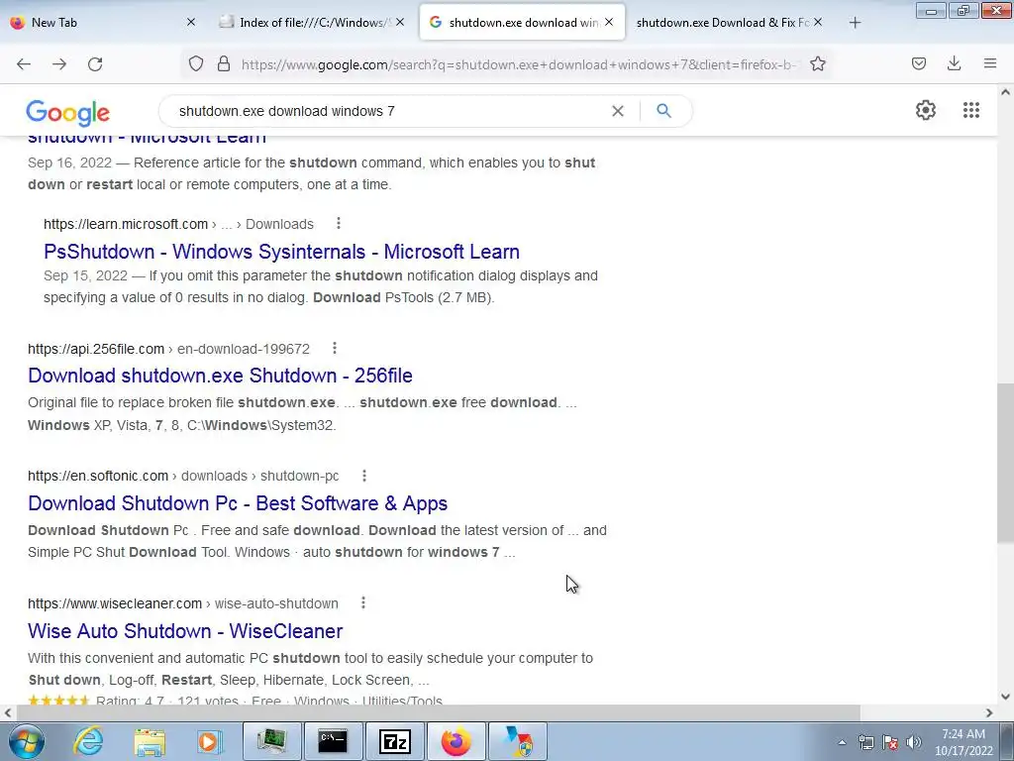The image size is (1014, 761).
Task: Open Action Center flag tray icon
Action: 890,742
